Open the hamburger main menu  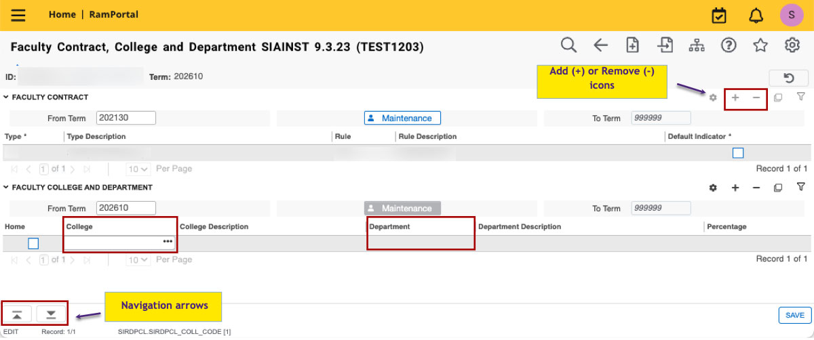18,15
